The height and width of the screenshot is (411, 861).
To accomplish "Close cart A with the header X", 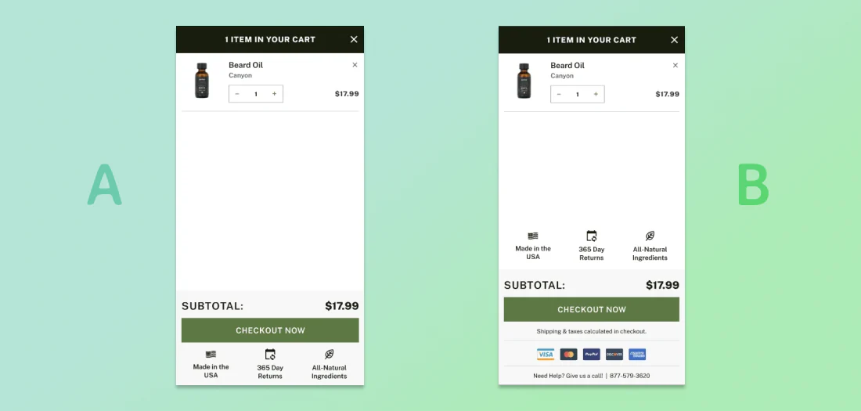I will pyautogui.click(x=354, y=40).
